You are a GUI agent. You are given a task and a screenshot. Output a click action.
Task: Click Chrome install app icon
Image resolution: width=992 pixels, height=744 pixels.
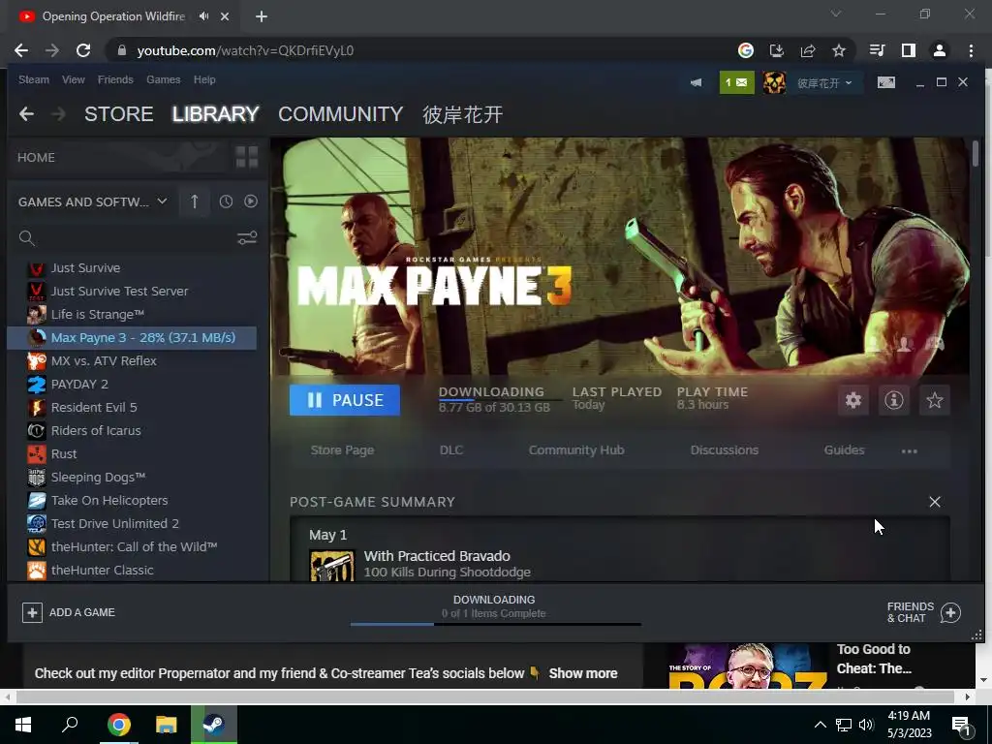point(776,50)
